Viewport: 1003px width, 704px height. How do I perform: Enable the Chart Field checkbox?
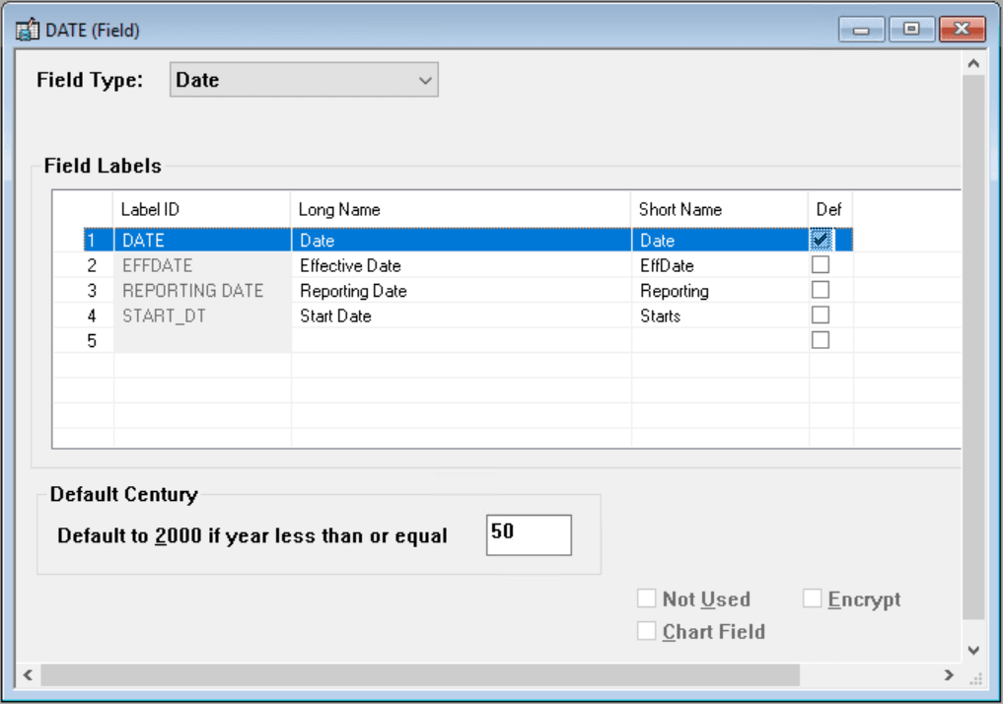[647, 631]
